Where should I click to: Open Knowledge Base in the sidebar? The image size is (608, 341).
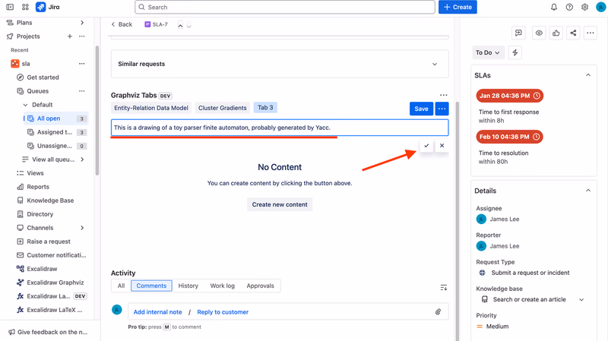pyautogui.click(x=50, y=200)
